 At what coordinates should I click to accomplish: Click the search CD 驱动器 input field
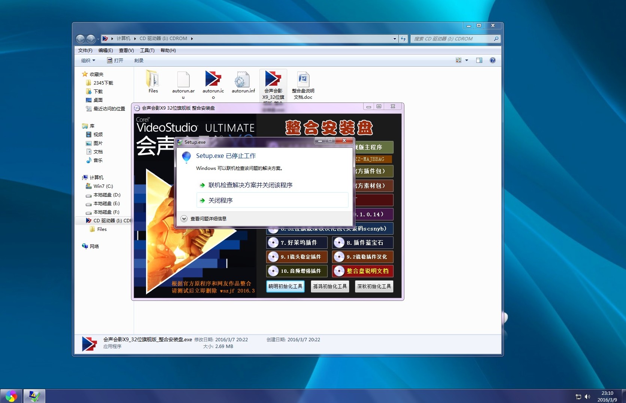coord(452,39)
